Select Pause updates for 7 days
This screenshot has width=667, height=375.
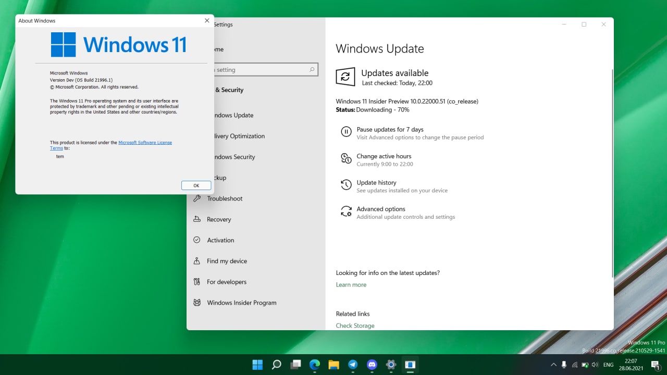[x=390, y=129]
